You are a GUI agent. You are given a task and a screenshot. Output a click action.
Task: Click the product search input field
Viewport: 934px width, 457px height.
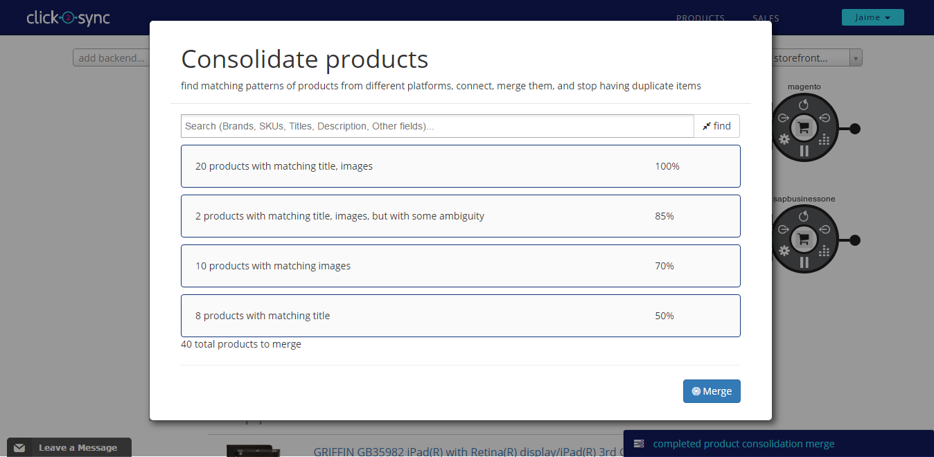click(x=437, y=126)
